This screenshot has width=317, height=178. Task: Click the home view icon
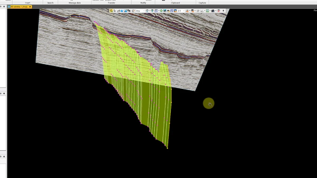147,11
